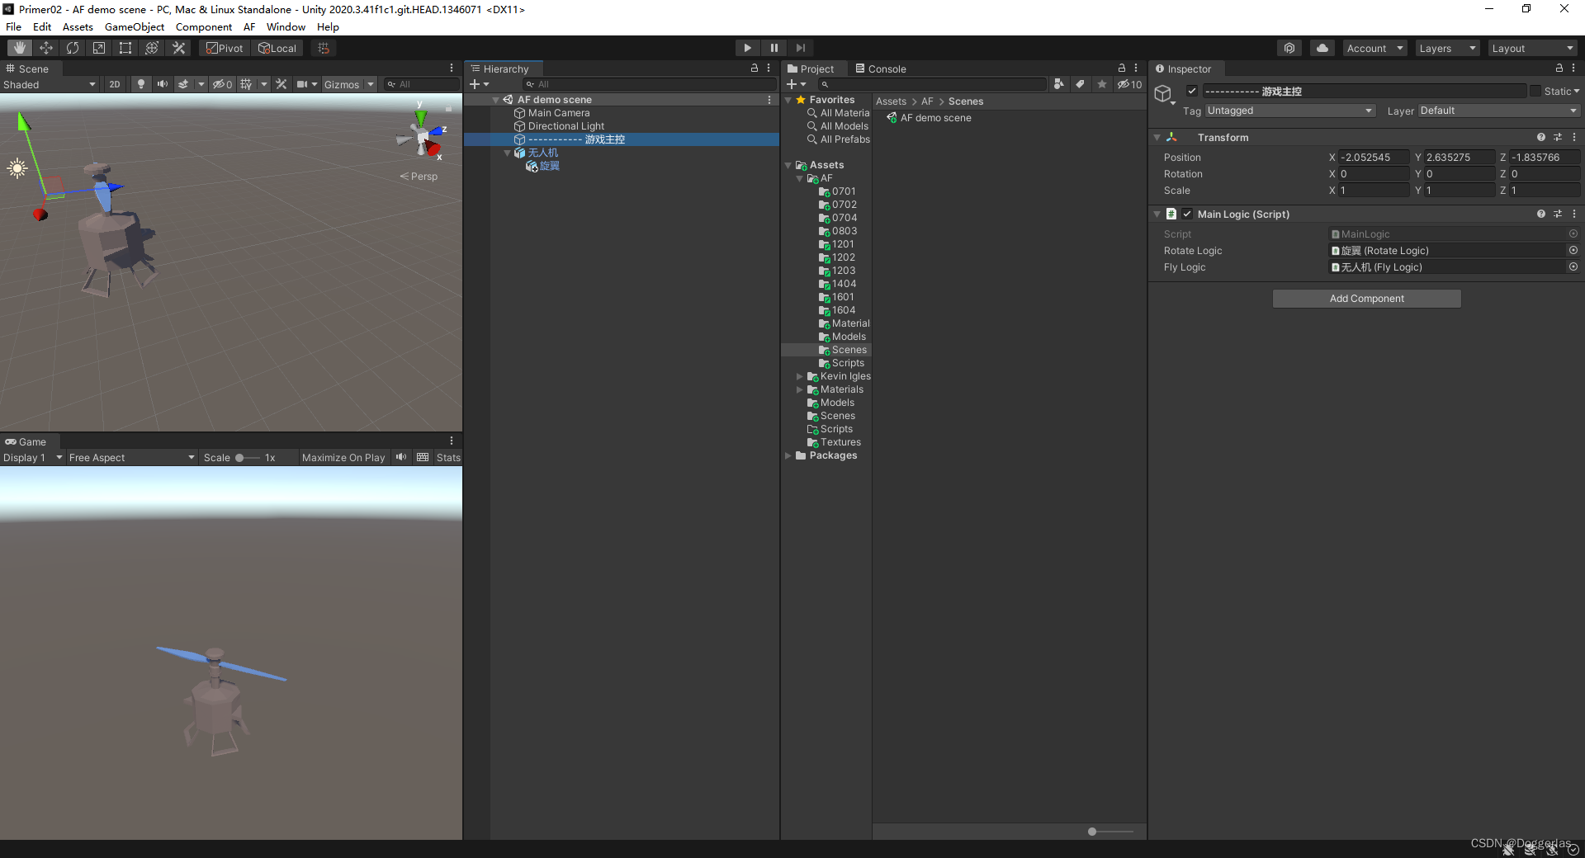
Task: Expand the Kevin Iglesias folder
Action: click(800, 376)
